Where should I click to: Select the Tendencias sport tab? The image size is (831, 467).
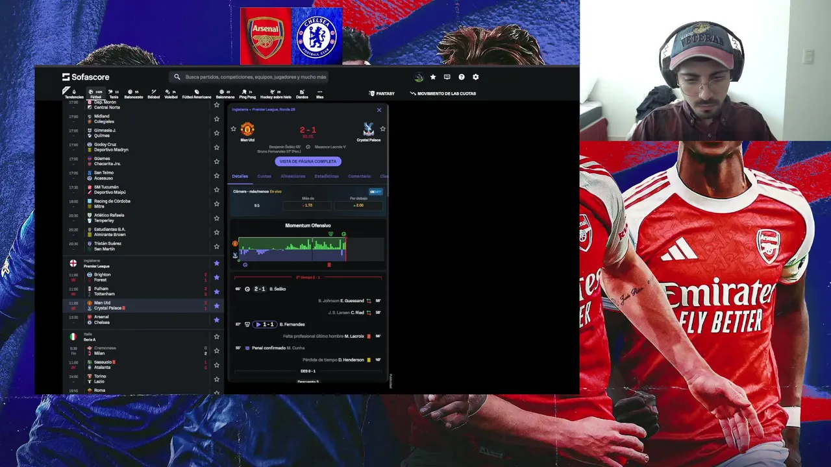point(74,94)
